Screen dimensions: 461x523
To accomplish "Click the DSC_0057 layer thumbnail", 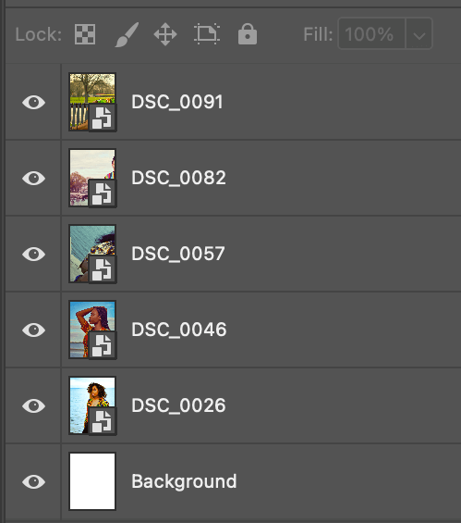I will [92, 254].
